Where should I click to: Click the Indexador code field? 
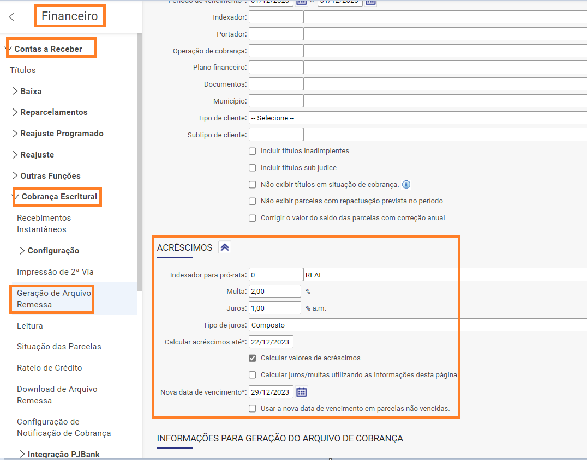(276, 17)
